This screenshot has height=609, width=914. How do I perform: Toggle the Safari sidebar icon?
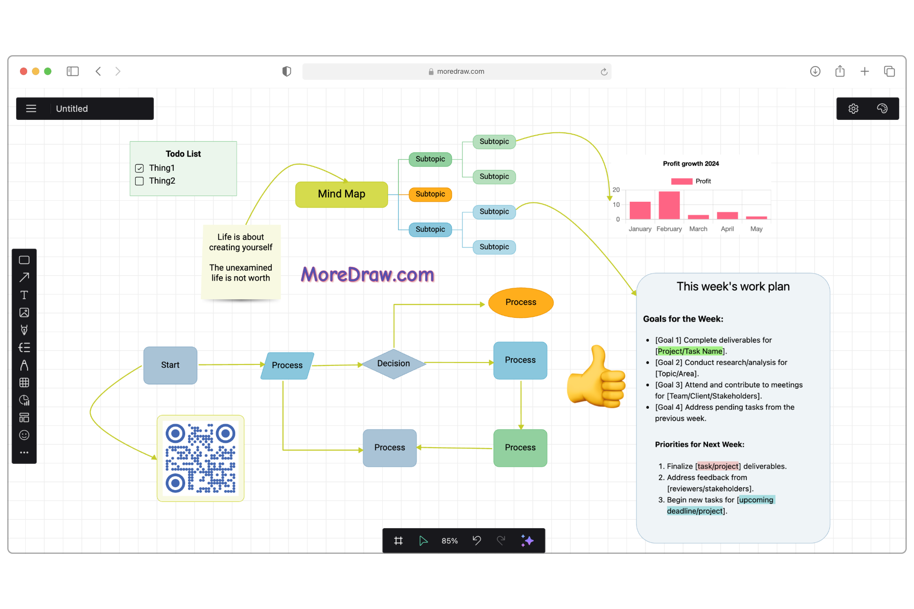(x=73, y=71)
